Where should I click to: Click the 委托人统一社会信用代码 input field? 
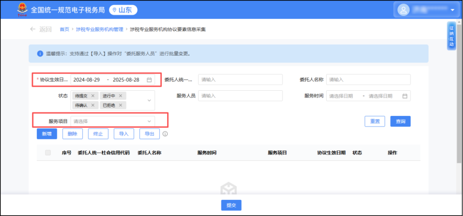point(241,80)
